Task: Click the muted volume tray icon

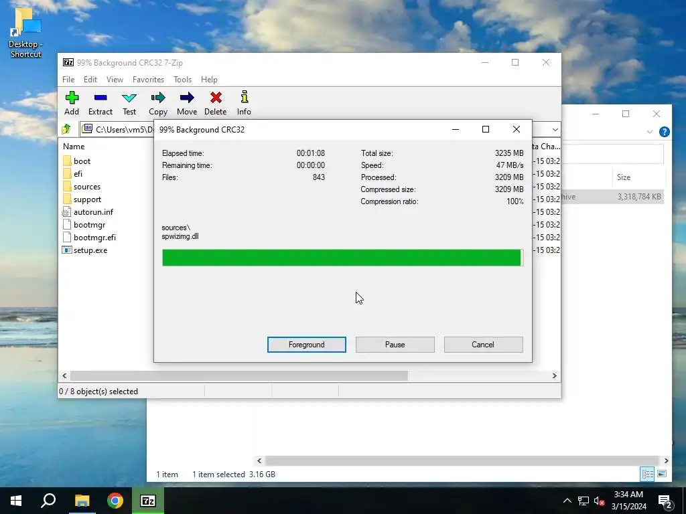Action: (x=600, y=501)
